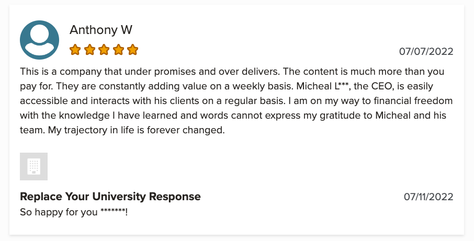
Task: Click Anthony W's profile avatar icon
Action: pos(39,40)
